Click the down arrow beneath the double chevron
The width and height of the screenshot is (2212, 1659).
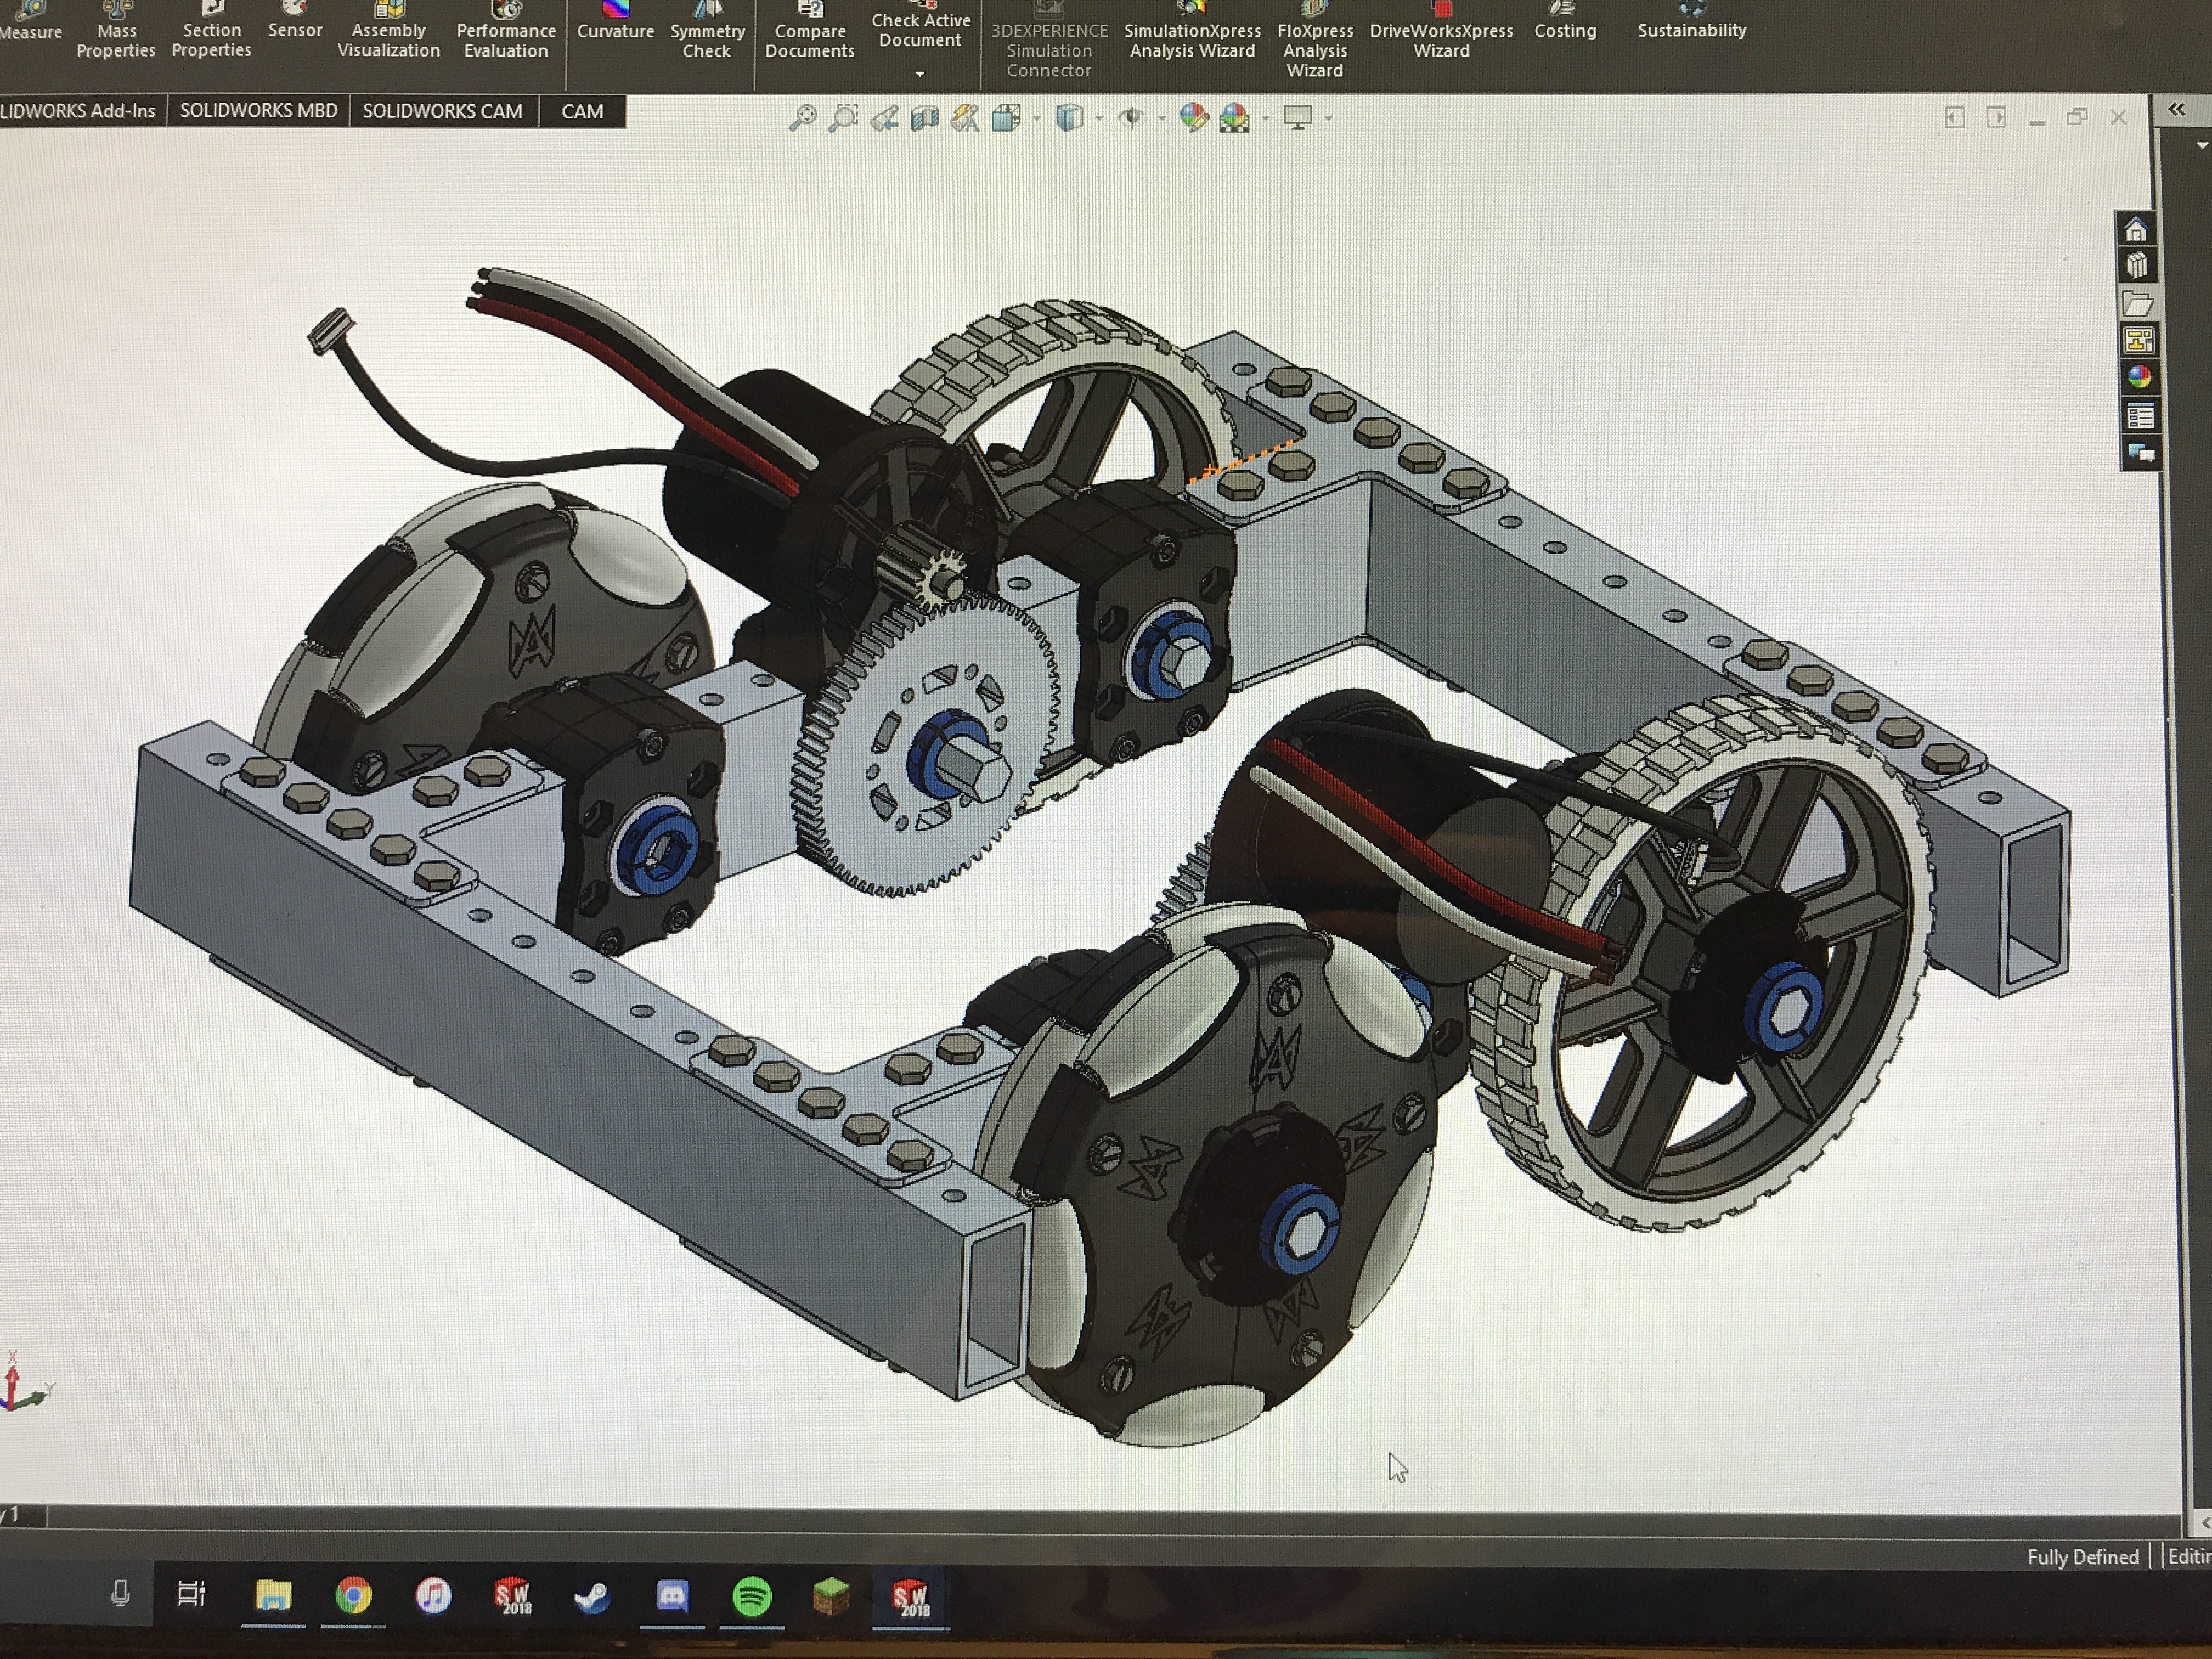[2201, 146]
